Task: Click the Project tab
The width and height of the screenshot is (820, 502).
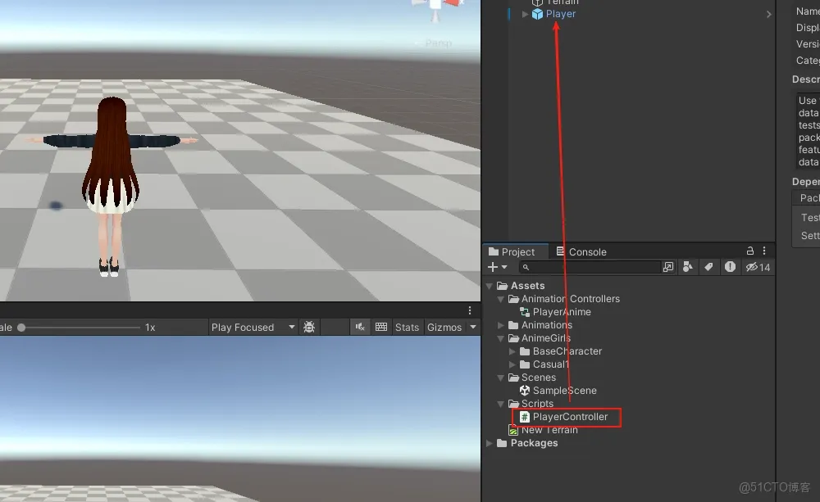Action: (x=515, y=251)
